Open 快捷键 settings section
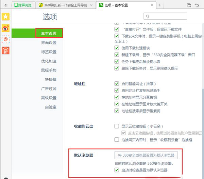 [x=51, y=80]
